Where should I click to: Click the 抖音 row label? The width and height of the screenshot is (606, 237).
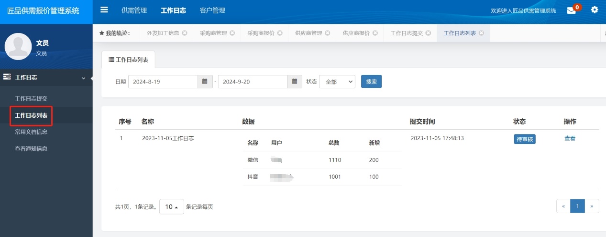253,177
